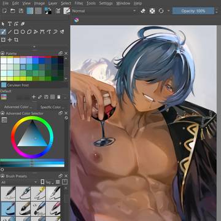Open the Tools menu
The width and height of the screenshot is (221, 221).
pos(91,3)
